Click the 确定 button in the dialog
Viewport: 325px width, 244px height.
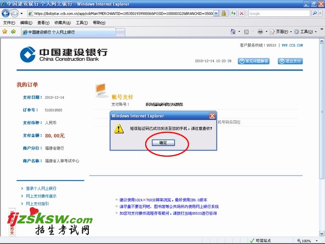[x=163, y=143]
